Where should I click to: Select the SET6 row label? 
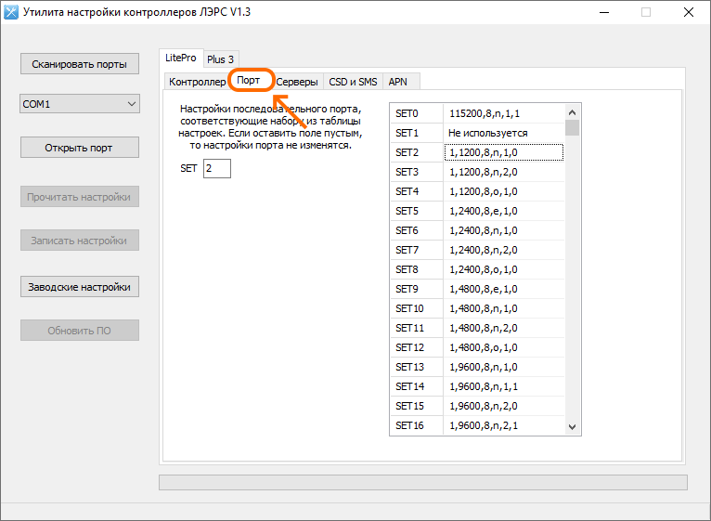(416, 230)
